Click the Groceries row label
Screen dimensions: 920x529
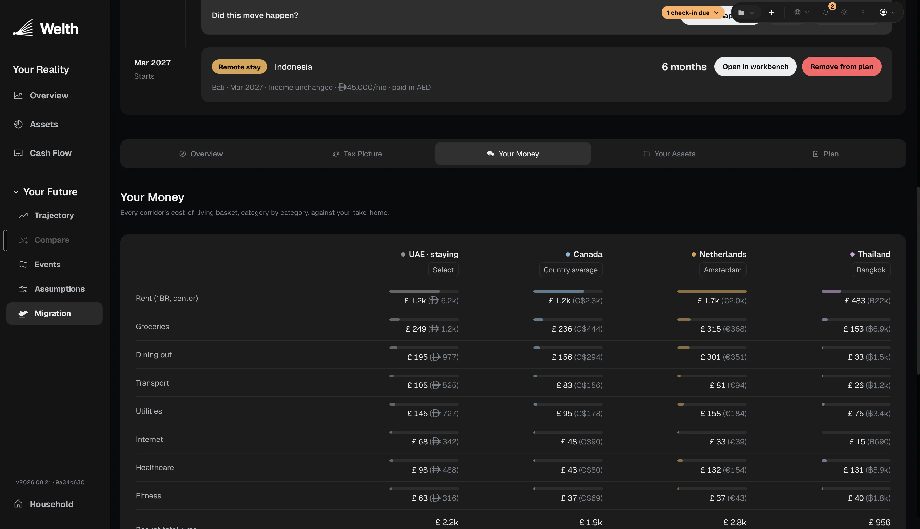(x=152, y=327)
